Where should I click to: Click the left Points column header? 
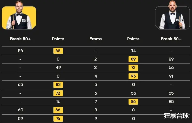click(x=58, y=39)
